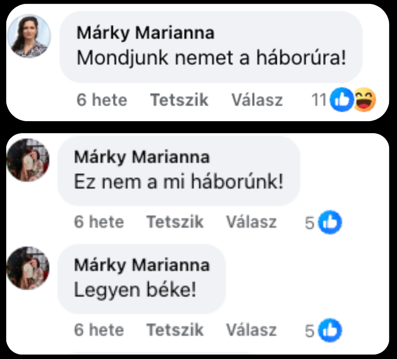Open the avatar beside "Legyen béke!"
This screenshot has height=359, width=397.
tap(28, 268)
